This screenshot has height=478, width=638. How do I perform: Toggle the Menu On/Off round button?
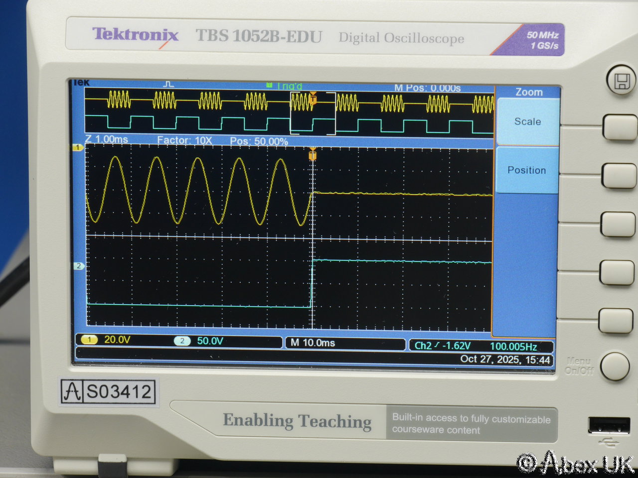click(x=614, y=366)
